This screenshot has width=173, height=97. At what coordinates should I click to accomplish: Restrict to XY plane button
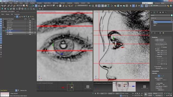pos(139,6)
